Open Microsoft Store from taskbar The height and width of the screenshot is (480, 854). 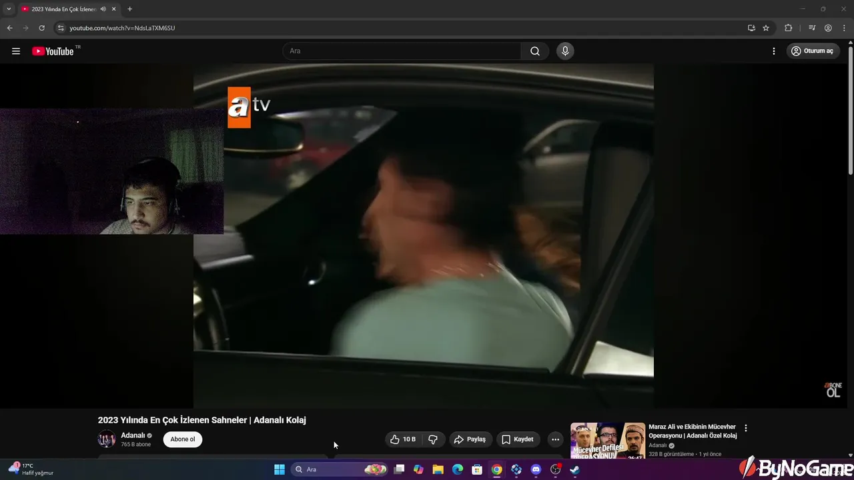[477, 469]
